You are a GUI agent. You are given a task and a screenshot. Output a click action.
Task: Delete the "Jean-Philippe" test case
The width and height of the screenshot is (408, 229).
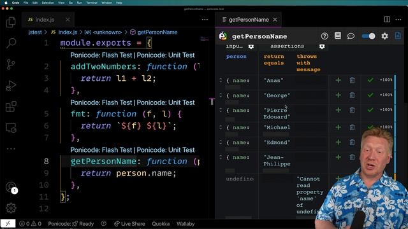[x=352, y=157]
